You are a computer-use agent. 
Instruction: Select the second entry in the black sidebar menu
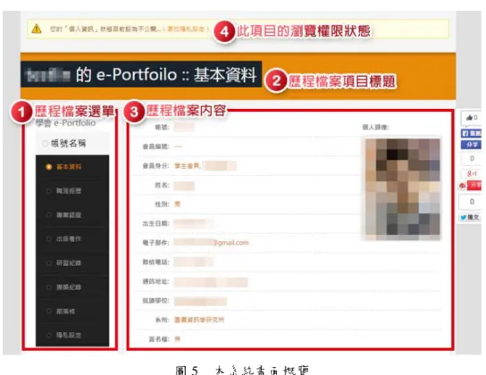point(69,191)
